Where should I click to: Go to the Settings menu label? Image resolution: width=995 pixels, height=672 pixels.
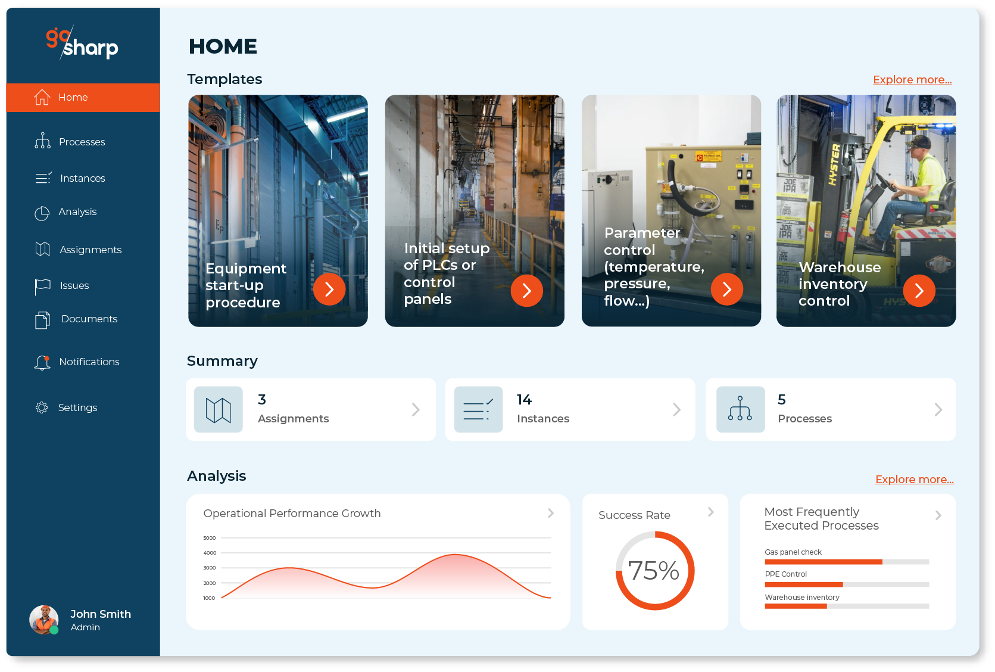point(77,407)
